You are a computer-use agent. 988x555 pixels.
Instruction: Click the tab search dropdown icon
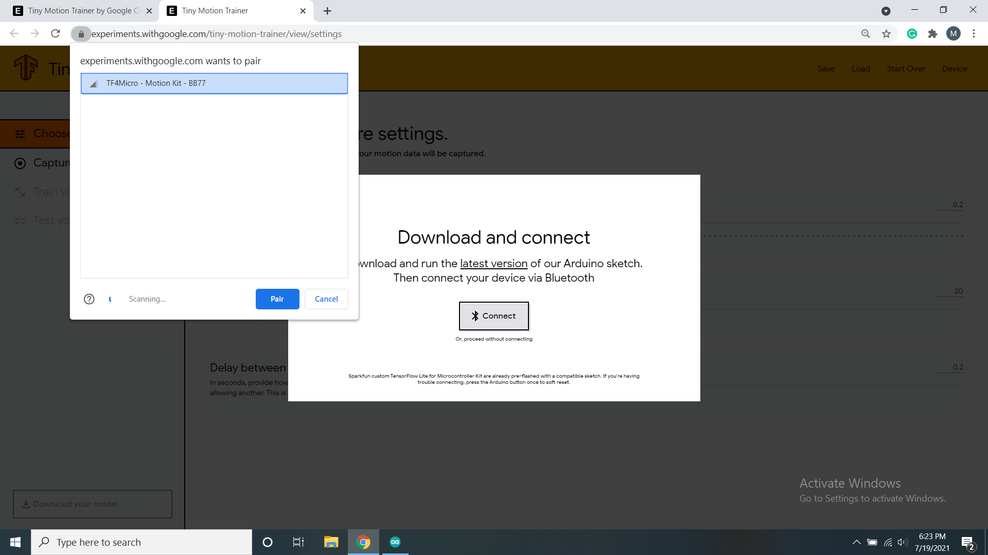(x=886, y=11)
